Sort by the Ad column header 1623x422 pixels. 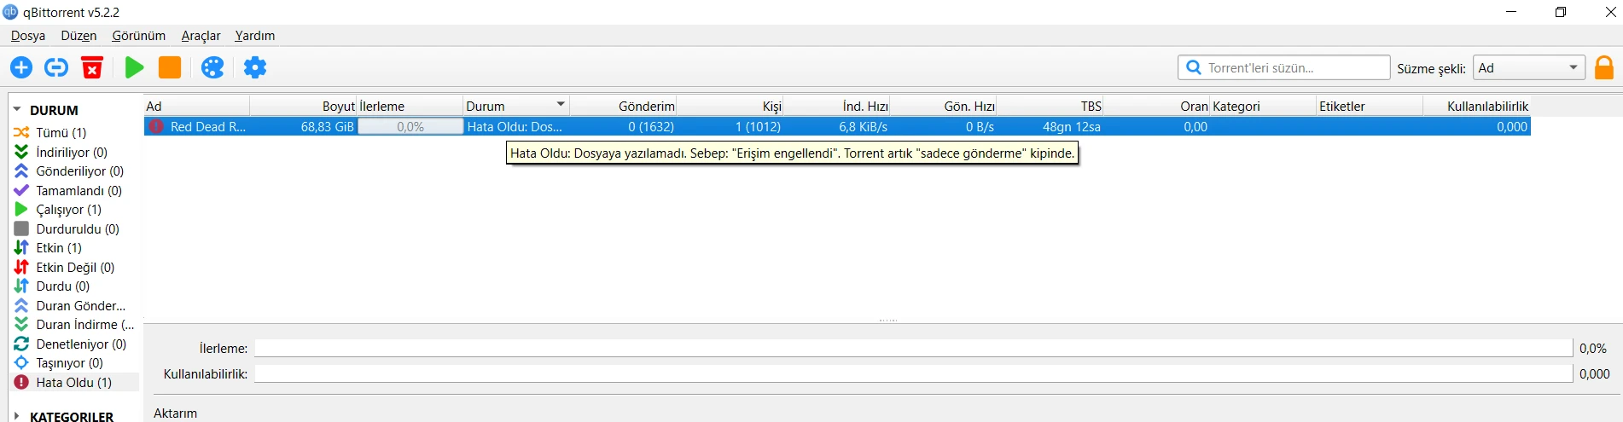coord(196,107)
